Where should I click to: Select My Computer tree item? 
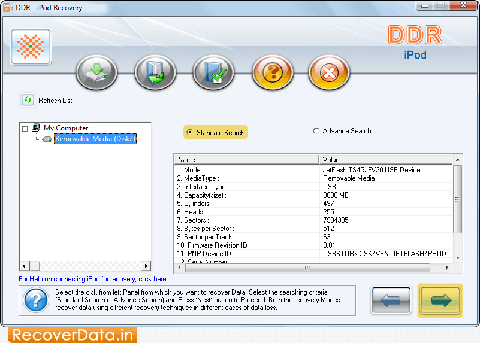click(66, 128)
